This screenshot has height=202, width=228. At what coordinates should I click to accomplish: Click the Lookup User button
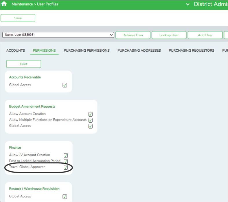pyautogui.click(x=169, y=35)
